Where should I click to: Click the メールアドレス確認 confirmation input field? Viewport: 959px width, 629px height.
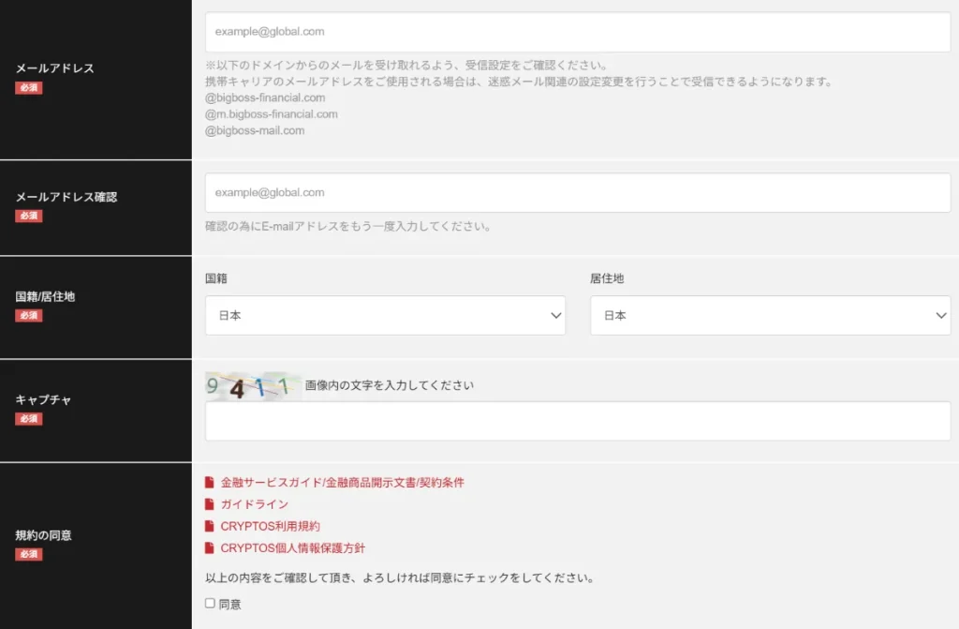(x=577, y=193)
